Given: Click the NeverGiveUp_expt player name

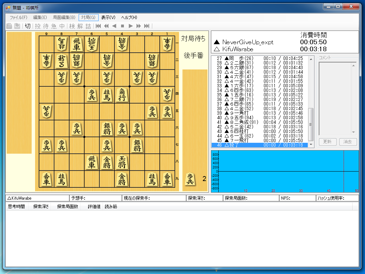Looking at the screenshot, I should pyautogui.click(x=248, y=42).
